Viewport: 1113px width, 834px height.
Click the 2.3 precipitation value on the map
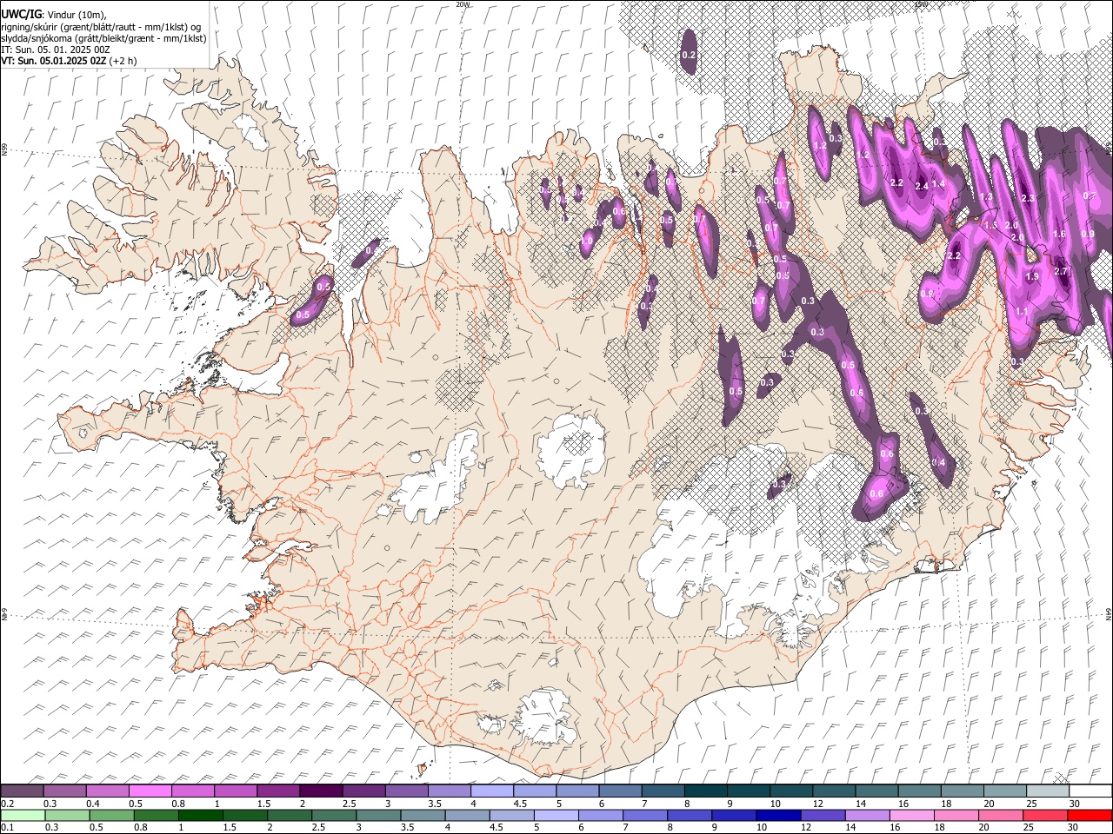click(1027, 199)
